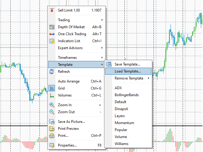Click the Properties gear icon
Image resolution: width=203 pixels, height=152 pixels.
[x=52, y=145]
